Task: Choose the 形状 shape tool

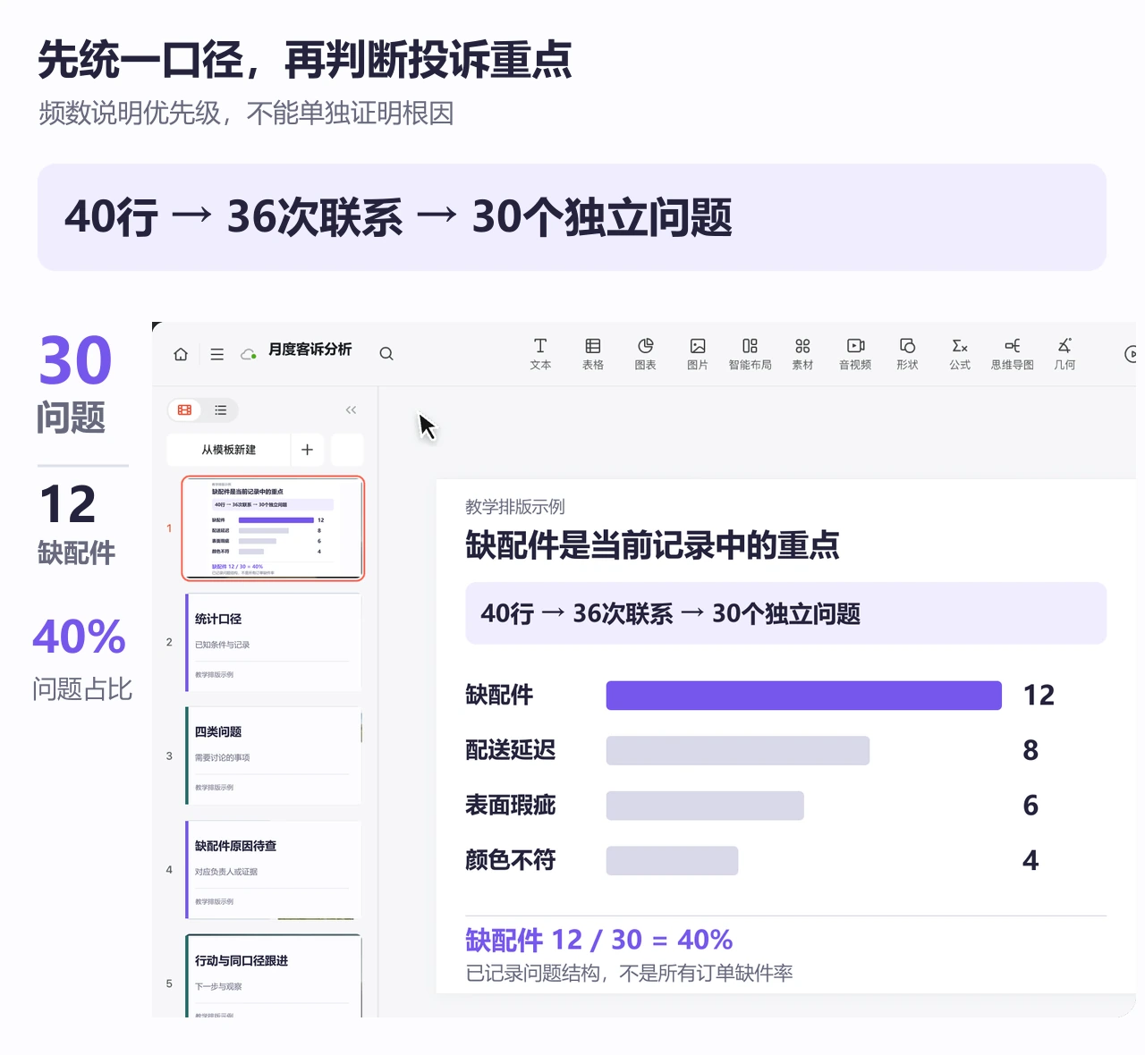Action: point(907,354)
